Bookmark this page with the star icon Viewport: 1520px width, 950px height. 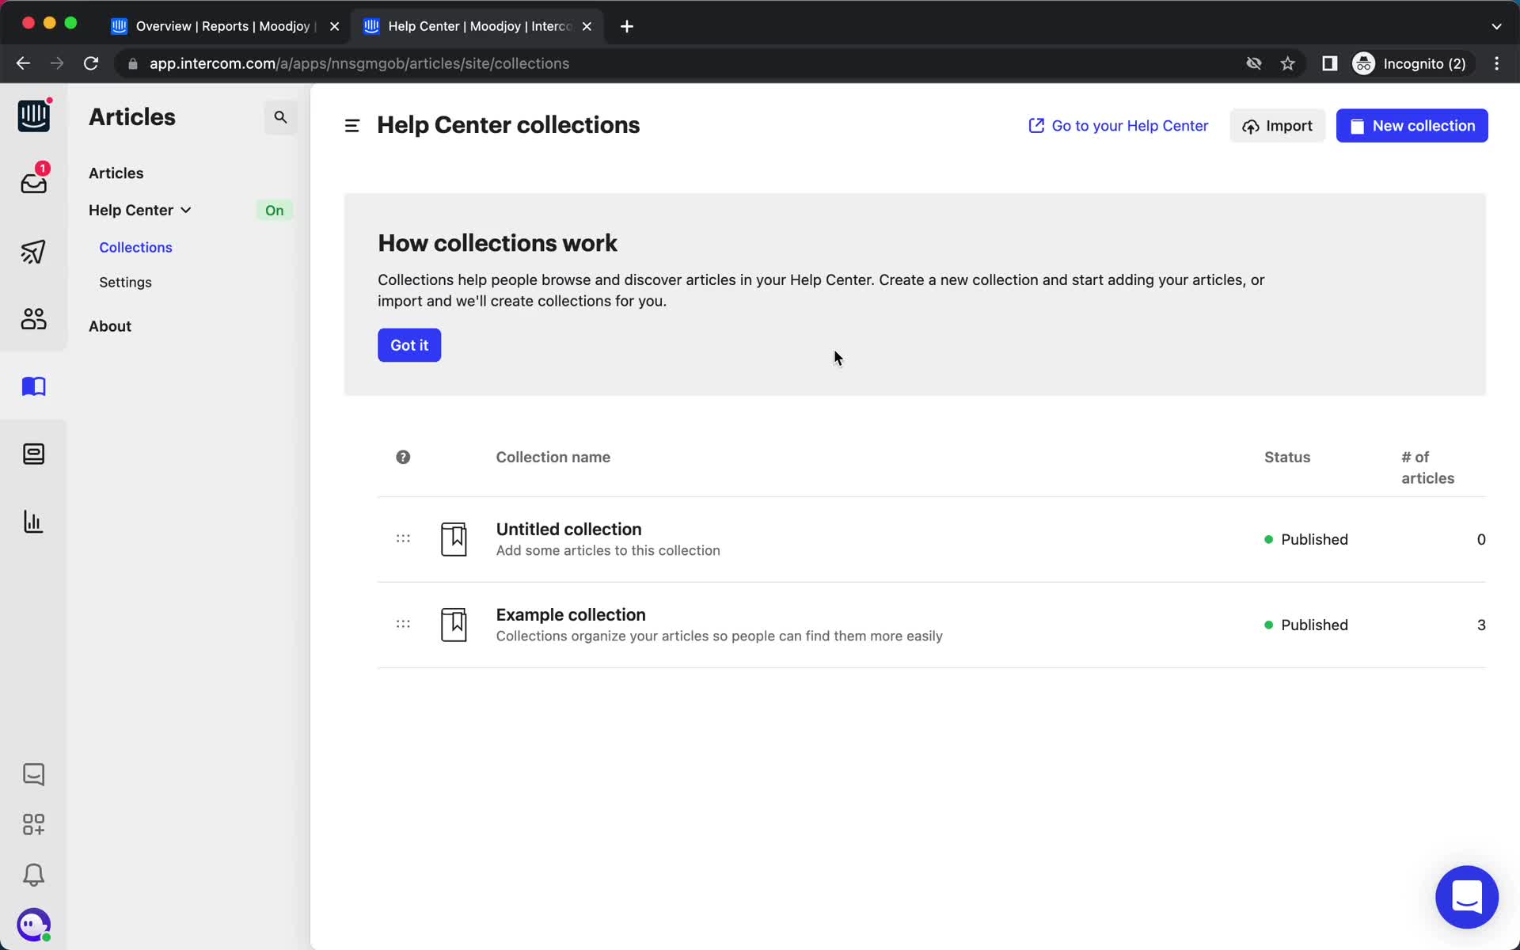(x=1288, y=63)
